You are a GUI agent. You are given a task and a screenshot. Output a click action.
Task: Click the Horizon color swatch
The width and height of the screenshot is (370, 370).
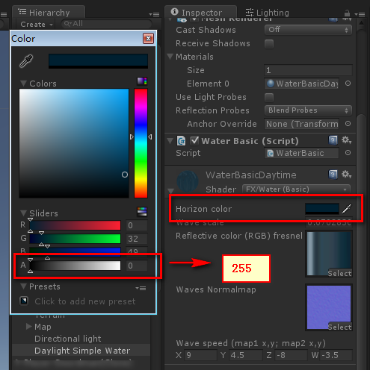(x=322, y=209)
